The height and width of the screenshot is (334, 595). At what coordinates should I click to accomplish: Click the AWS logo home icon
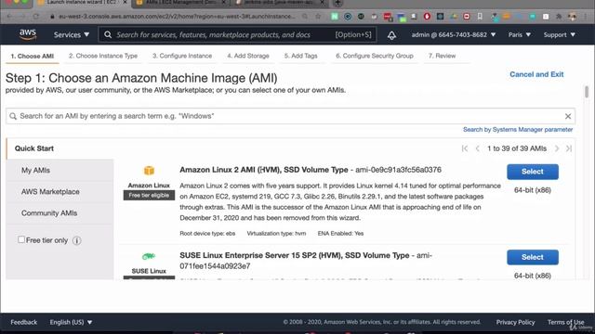coord(28,34)
